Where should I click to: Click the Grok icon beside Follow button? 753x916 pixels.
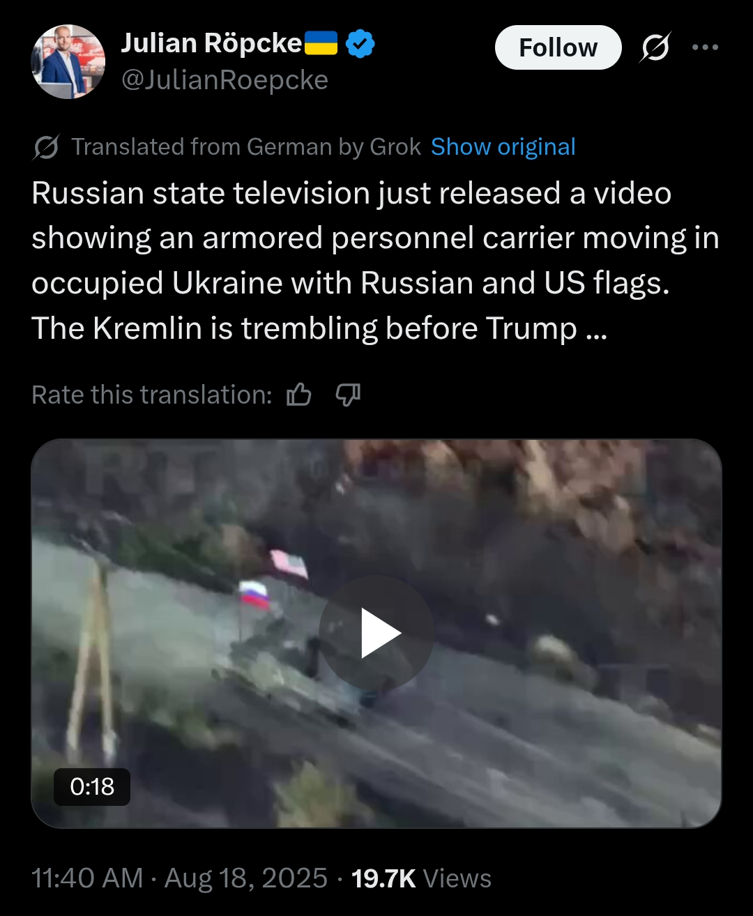(655, 47)
